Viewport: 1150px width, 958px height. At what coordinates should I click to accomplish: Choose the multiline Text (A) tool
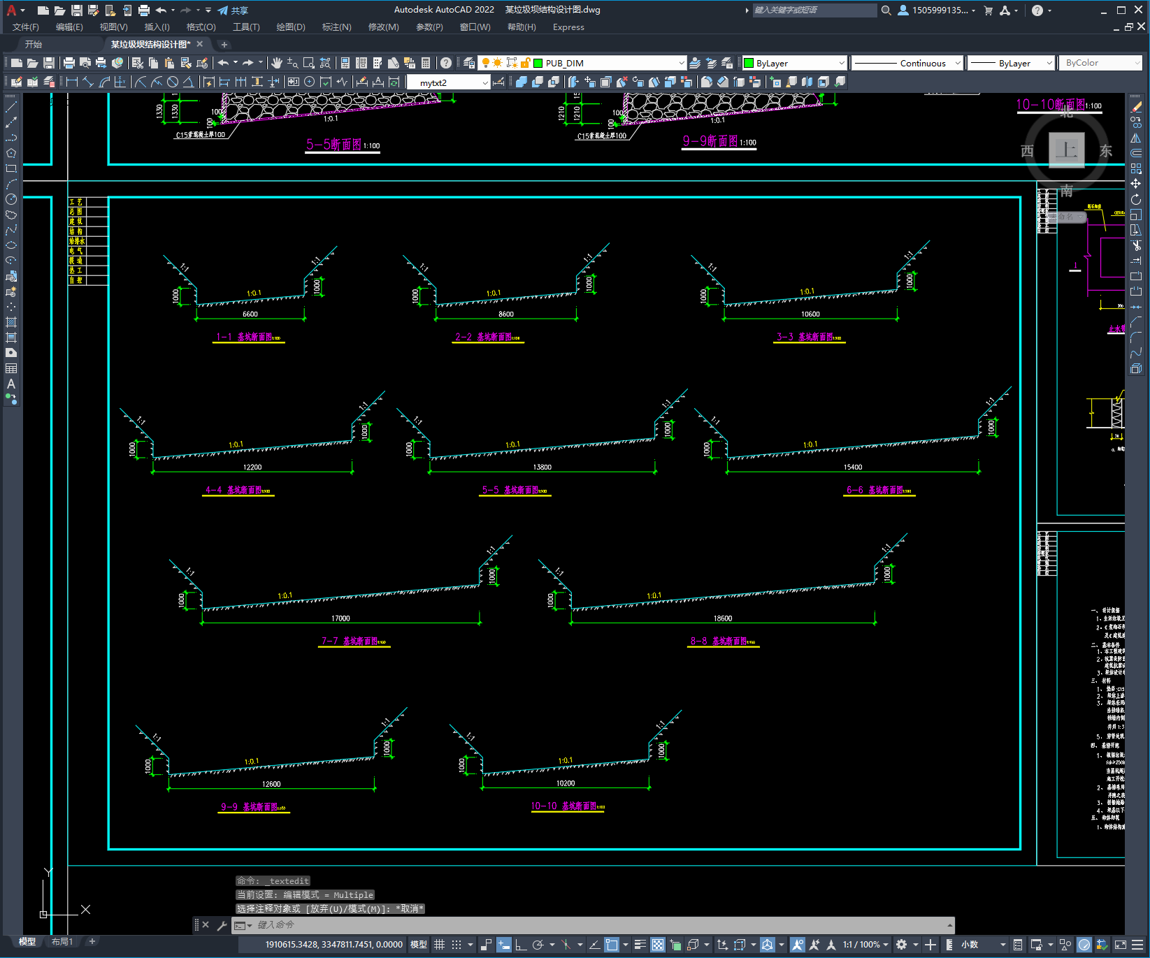(11, 384)
